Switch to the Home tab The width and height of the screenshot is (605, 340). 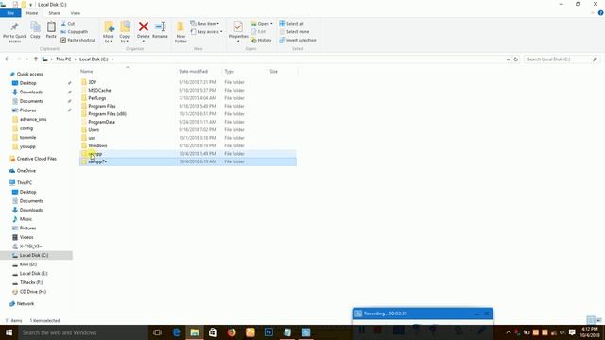coord(32,13)
